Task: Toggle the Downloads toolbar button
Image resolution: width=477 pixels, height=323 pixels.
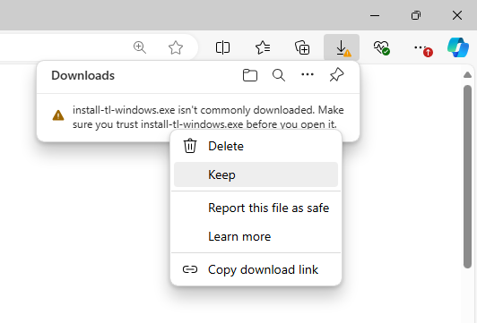Action: [342, 47]
